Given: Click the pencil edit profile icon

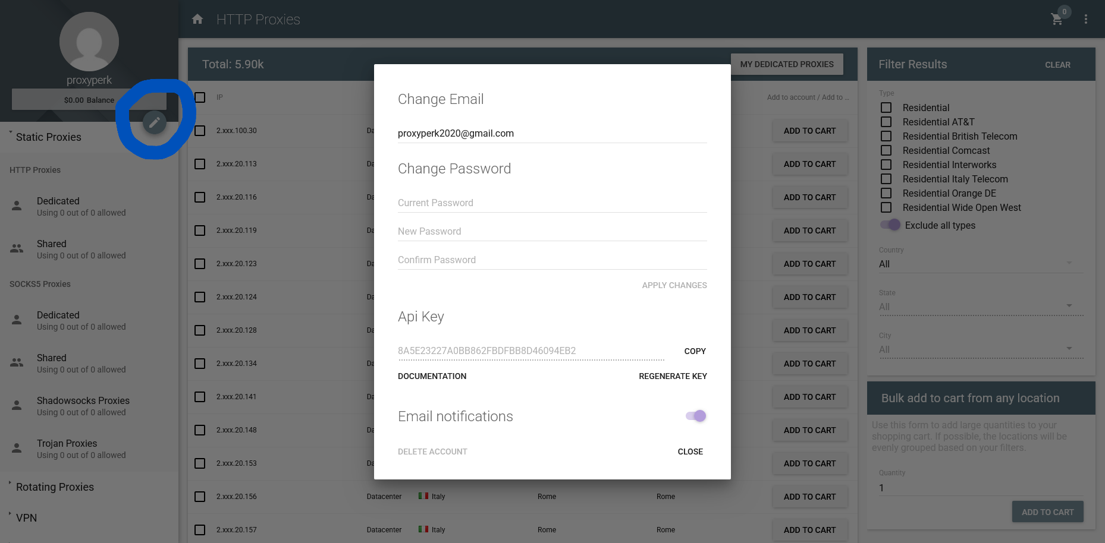Looking at the screenshot, I should 155,122.
